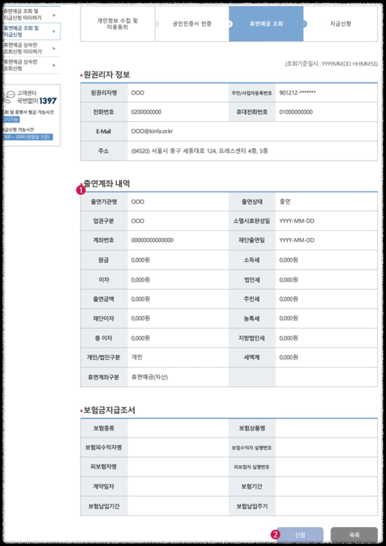Click the speech bubble icon beside 고객센터

11,93
